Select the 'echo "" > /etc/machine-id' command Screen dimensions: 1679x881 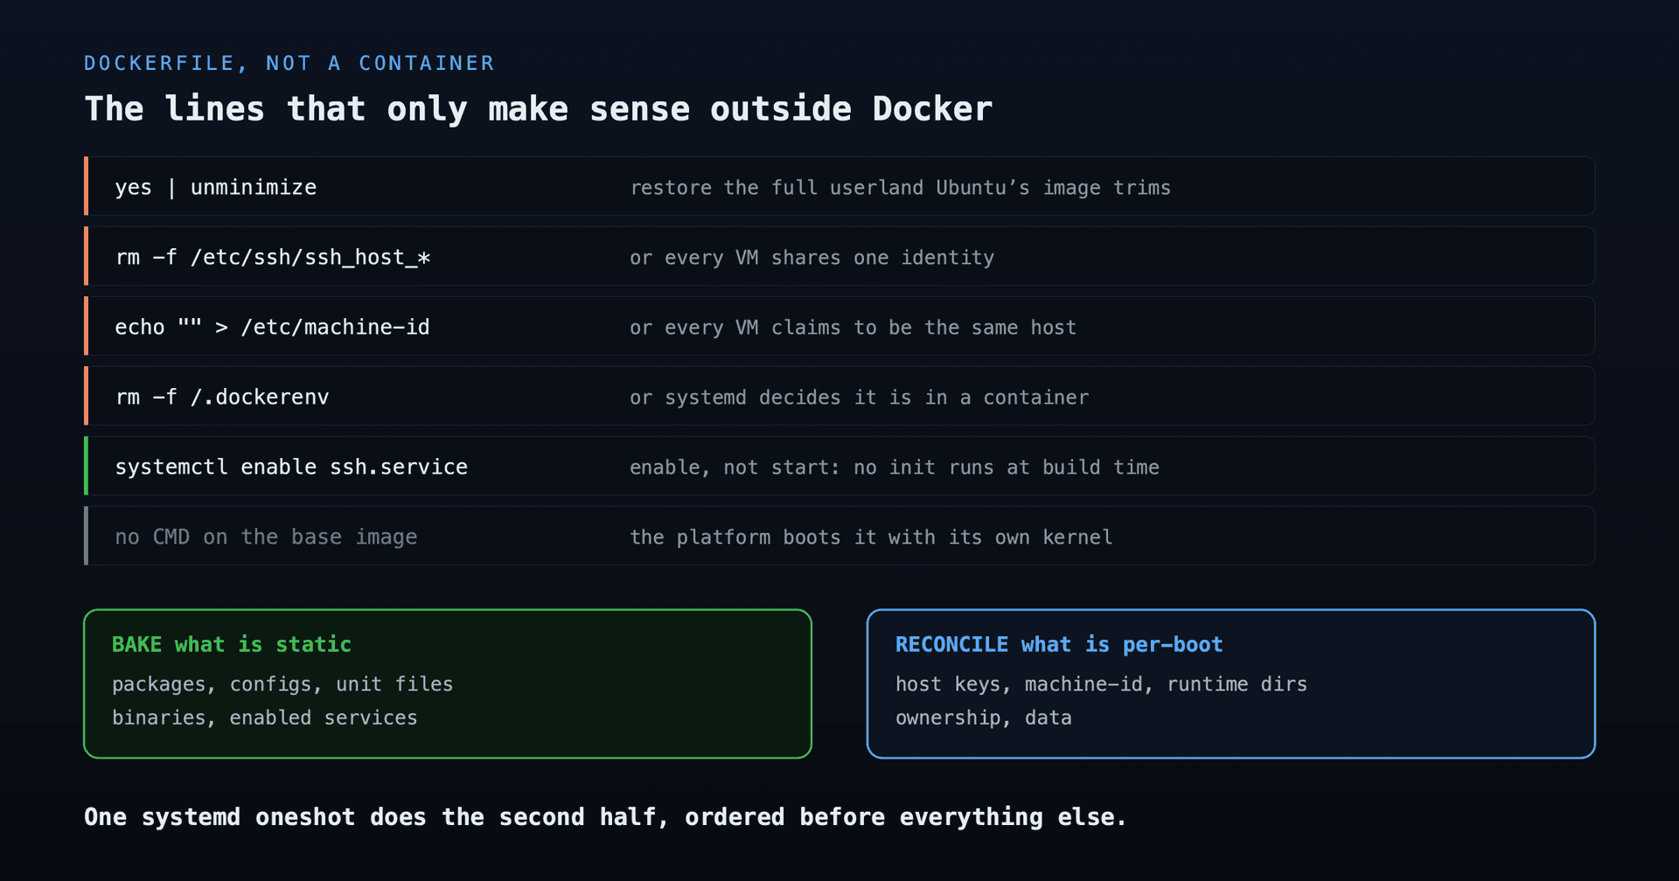pyautogui.click(x=273, y=327)
